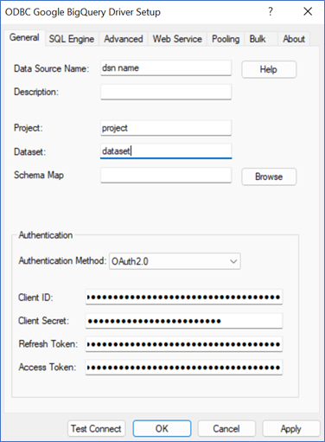This screenshot has height=442, width=325.
Task: Click into the Description field
Action: [166, 92]
